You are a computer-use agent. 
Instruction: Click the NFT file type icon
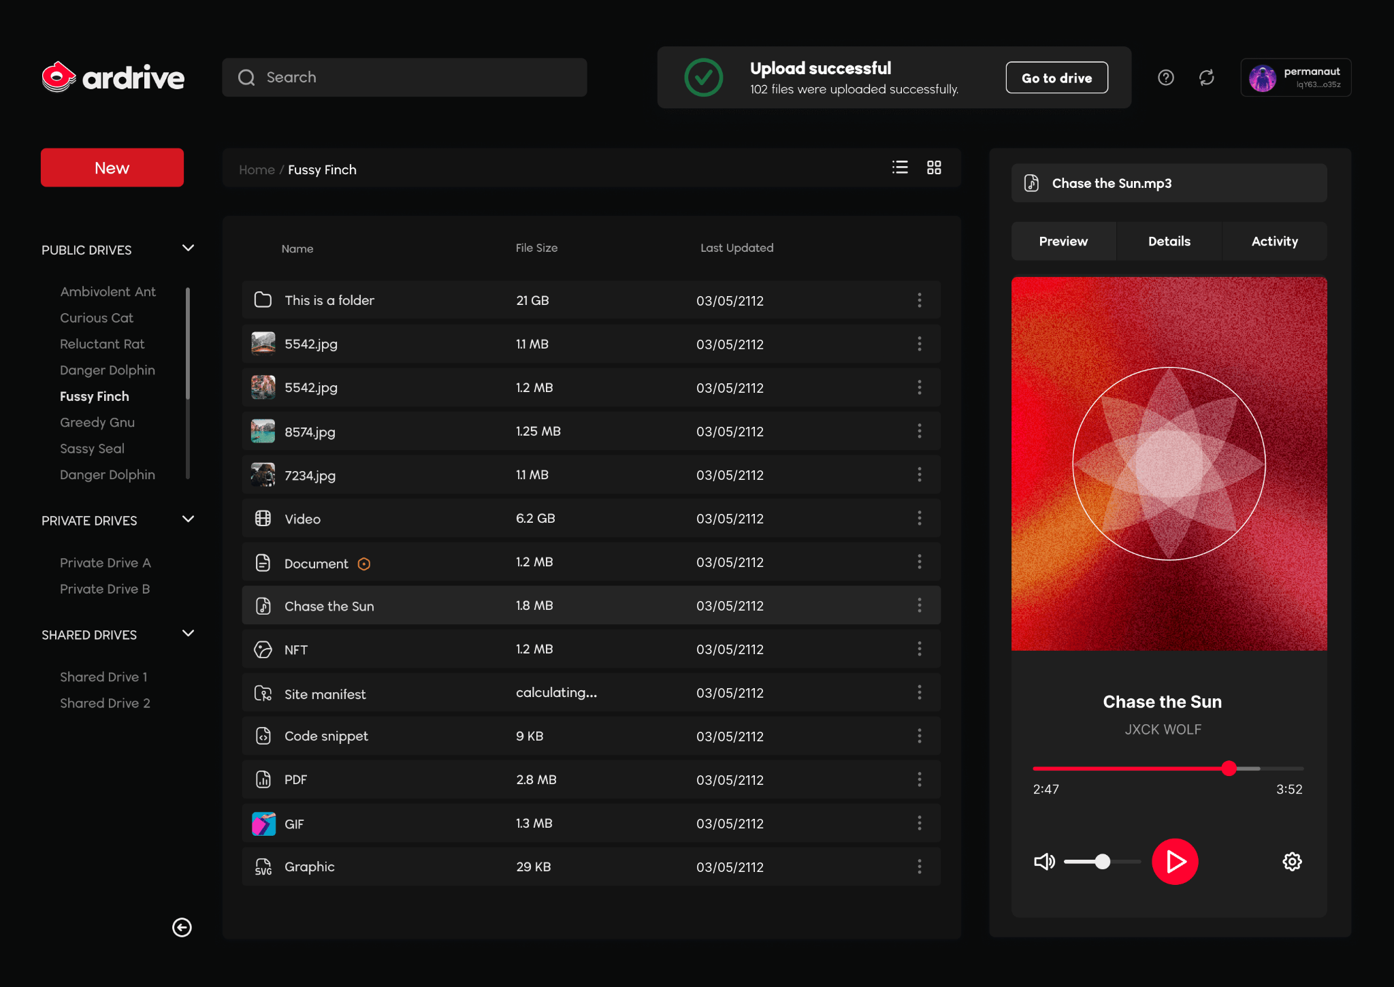tap(263, 649)
